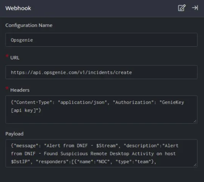Viewport: 204px width, 182px height.
Task: Click inside the Headers text area
Action: point(101,109)
